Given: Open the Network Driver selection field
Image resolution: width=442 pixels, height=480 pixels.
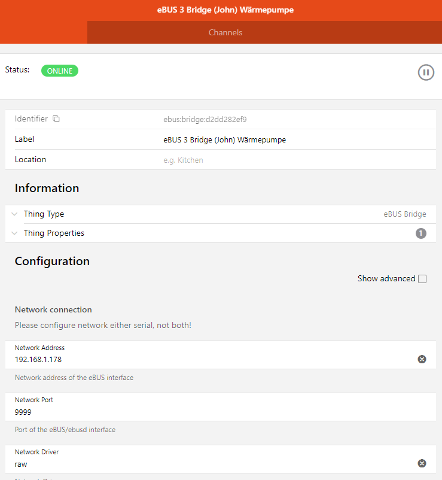Looking at the screenshot, I should pyautogui.click(x=209, y=464).
